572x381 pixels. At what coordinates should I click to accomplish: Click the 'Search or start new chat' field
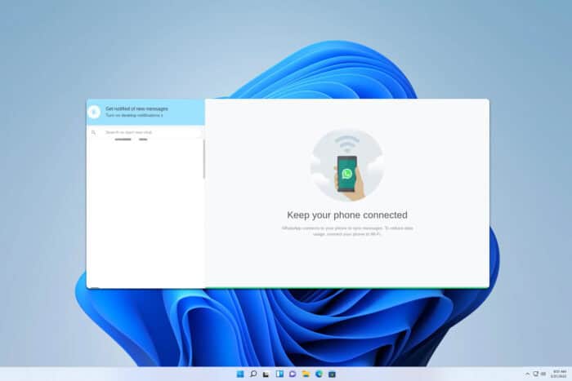click(146, 132)
